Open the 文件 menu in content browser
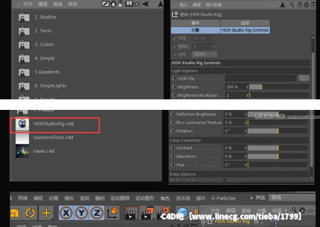The height and width of the screenshot is (227, 320). 28,4
